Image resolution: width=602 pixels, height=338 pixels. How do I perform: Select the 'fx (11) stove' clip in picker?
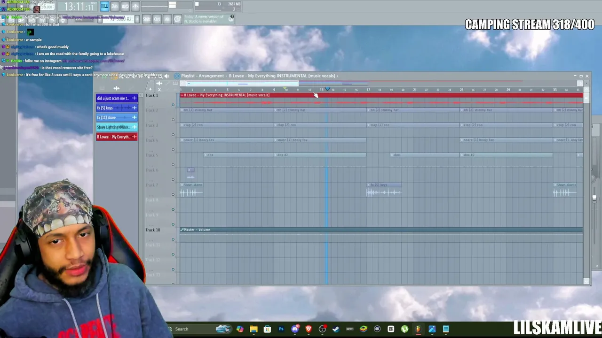[117, 117]
